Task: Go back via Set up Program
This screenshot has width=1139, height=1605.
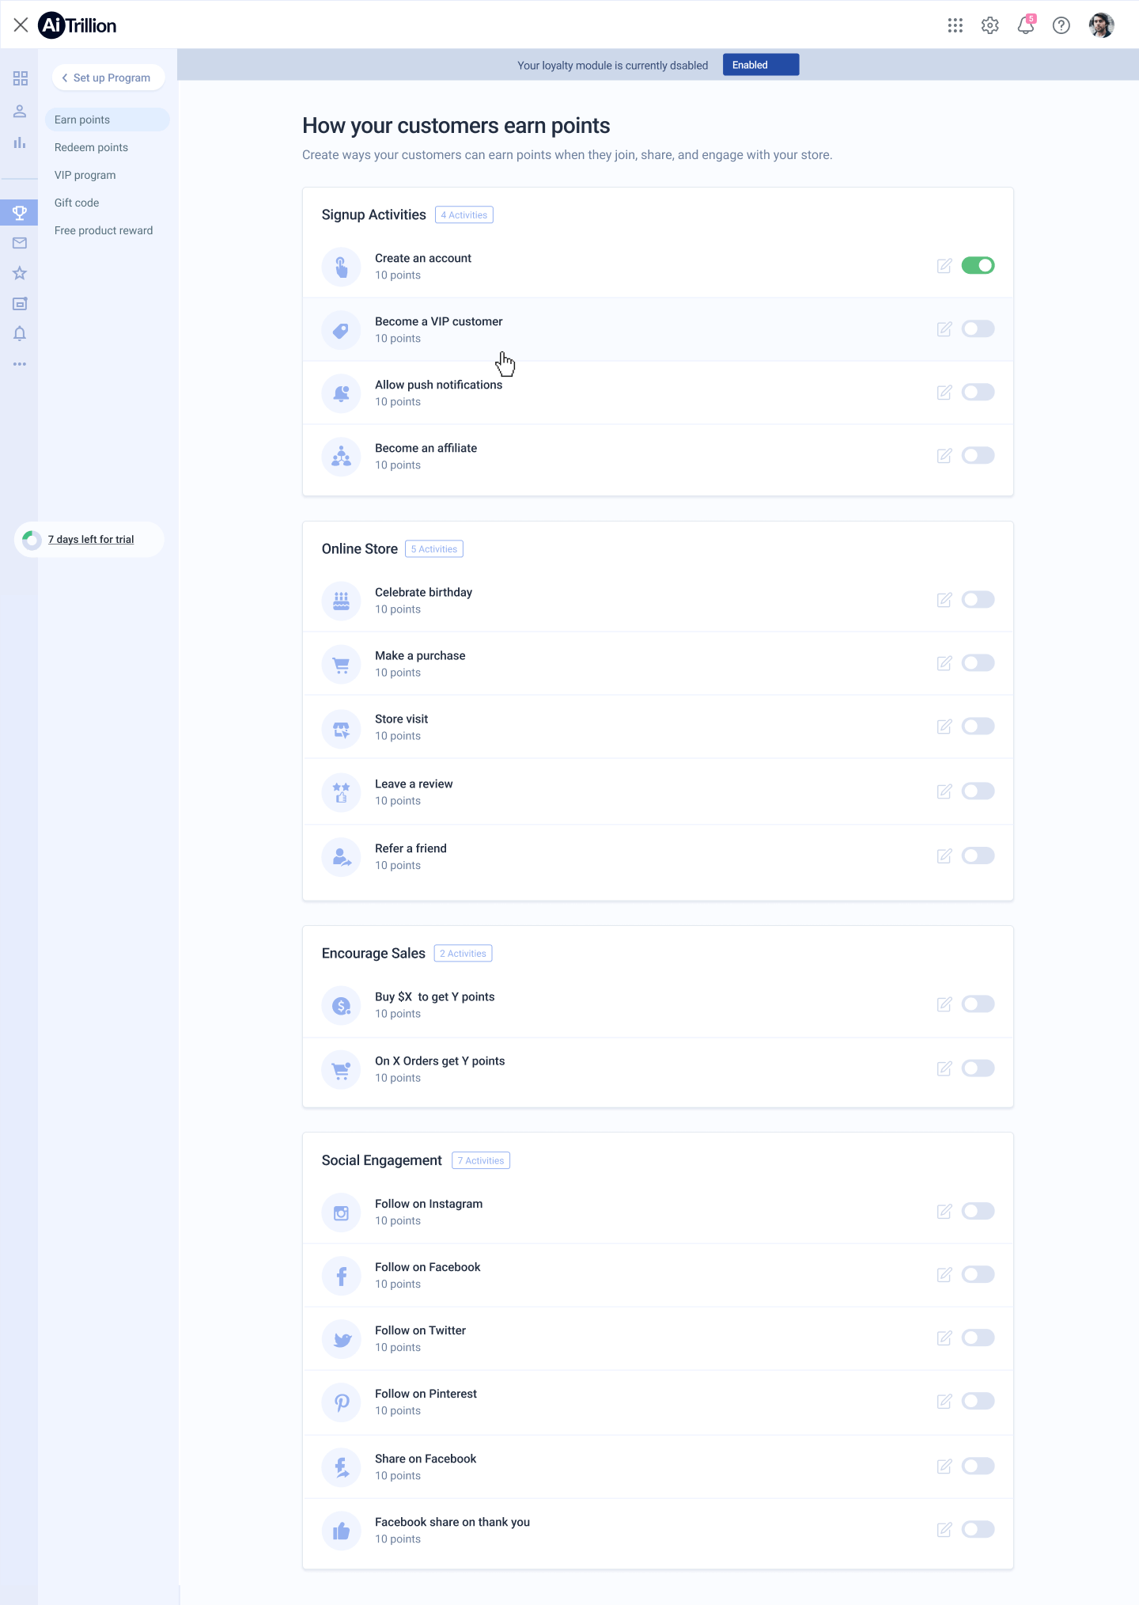Action: [108, 78]
